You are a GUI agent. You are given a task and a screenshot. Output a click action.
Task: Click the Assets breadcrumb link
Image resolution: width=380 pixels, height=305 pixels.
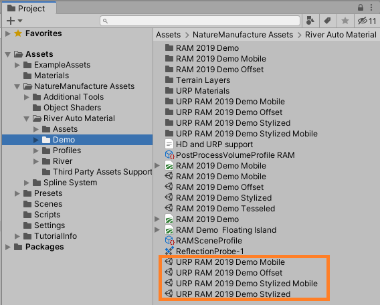click(x=168, y=35)
